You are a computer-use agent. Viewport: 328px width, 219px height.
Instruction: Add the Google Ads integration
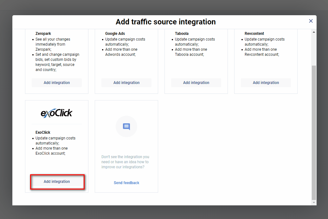click(x=126, y=83)
